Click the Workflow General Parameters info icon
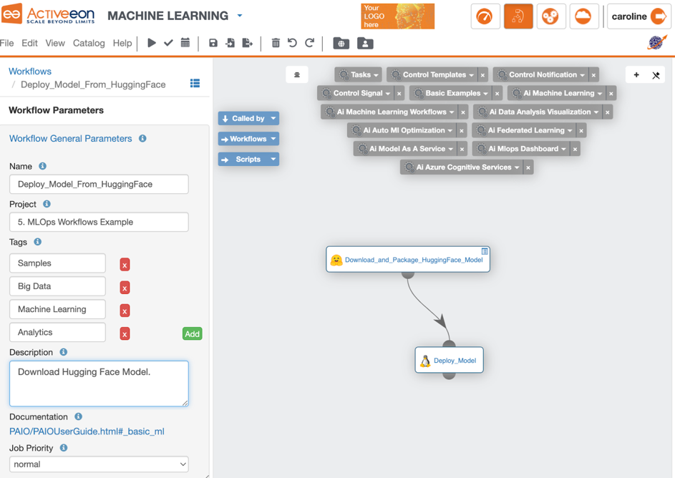The width and height of the screenshot is (675, 478). [x=142, y=138]
